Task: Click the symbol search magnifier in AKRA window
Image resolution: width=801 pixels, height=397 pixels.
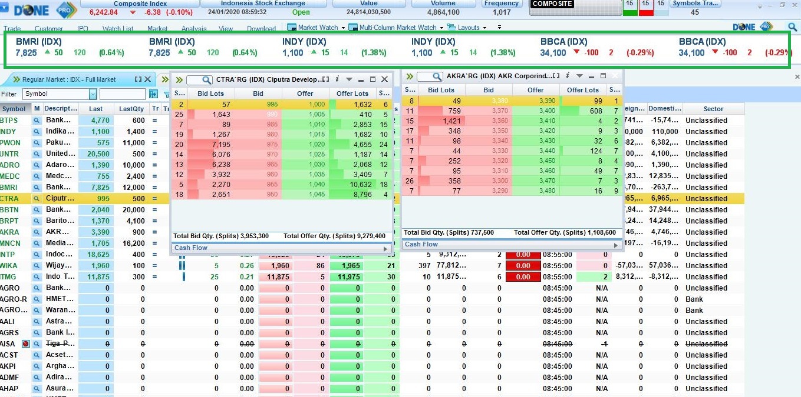Action: click(x=437, y=77)
